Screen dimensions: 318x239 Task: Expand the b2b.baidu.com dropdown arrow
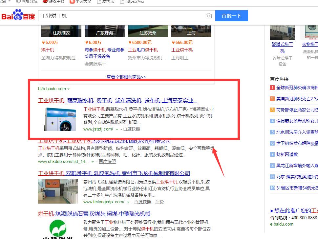68,89
